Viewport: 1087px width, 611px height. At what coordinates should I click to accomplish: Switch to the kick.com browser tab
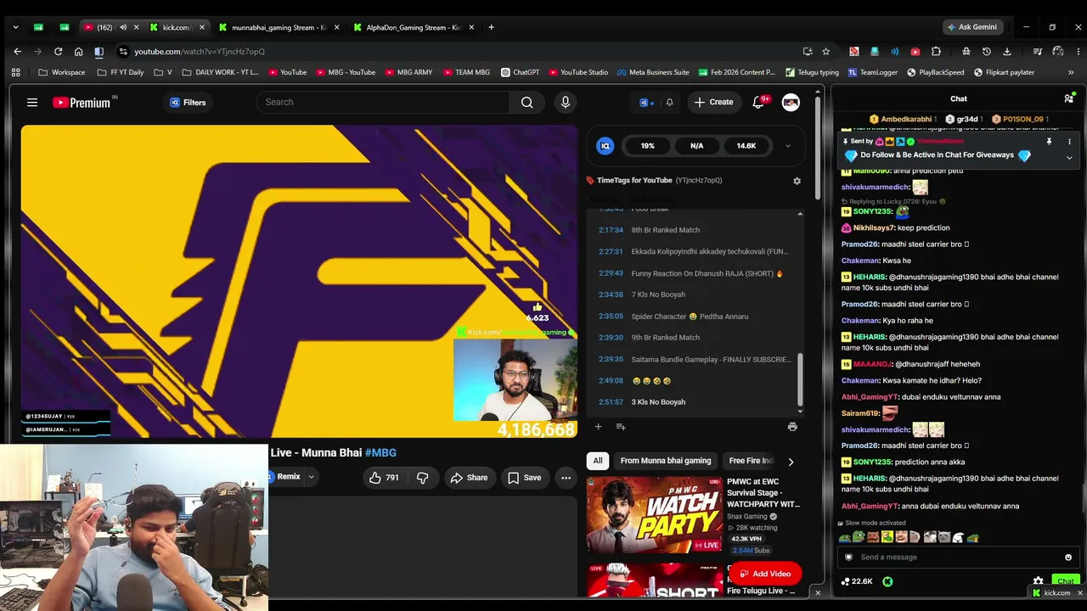tap(177, 27)
